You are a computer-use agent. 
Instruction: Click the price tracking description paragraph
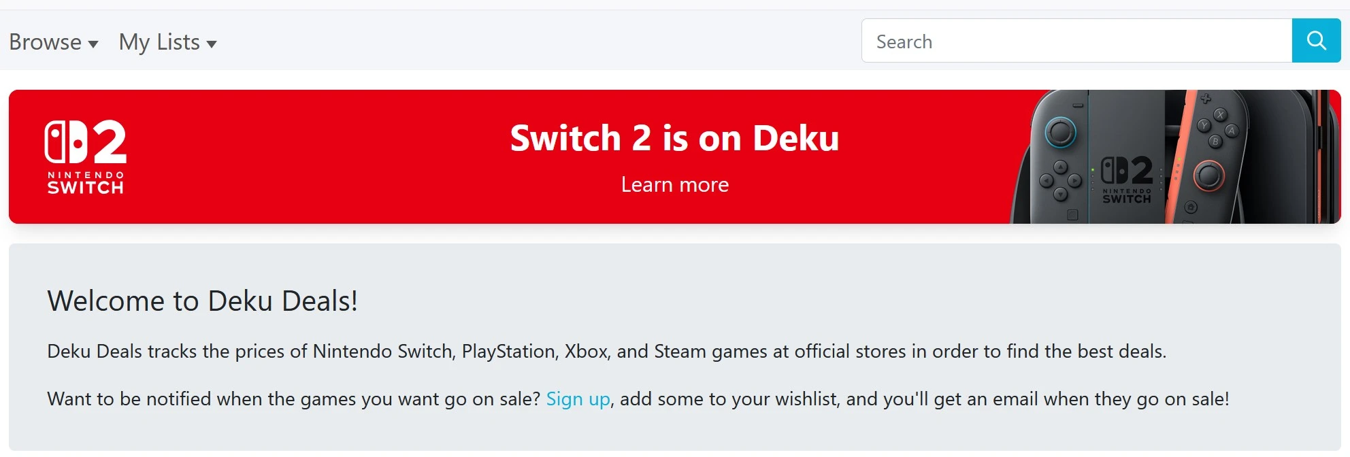606,351
